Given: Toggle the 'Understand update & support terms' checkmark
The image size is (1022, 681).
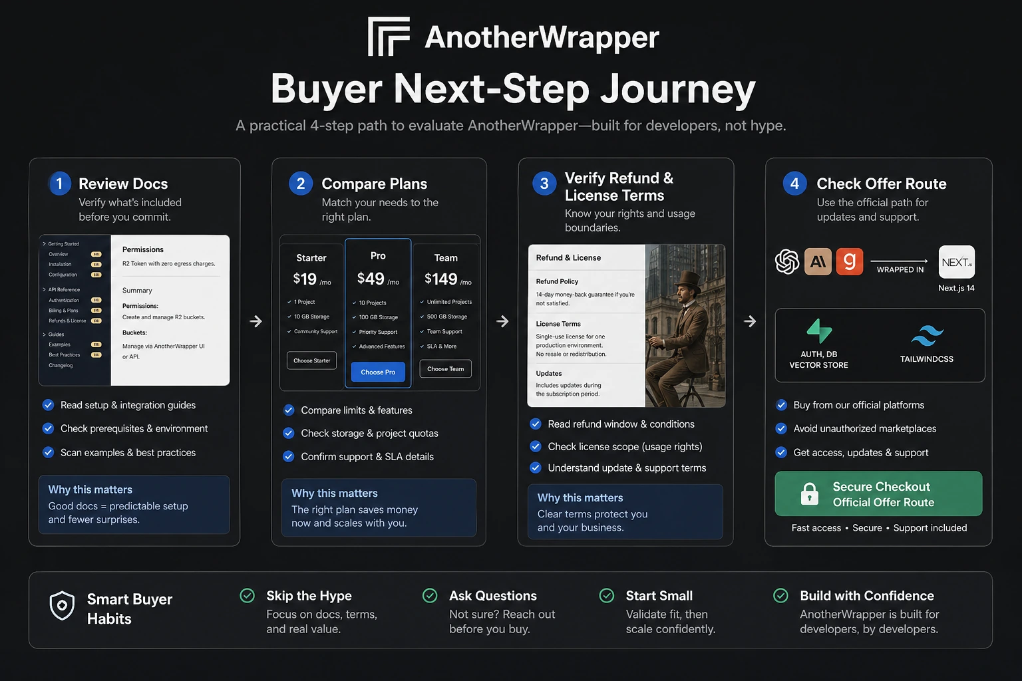Looking at the screenshot, I should (x=536, y=468).
